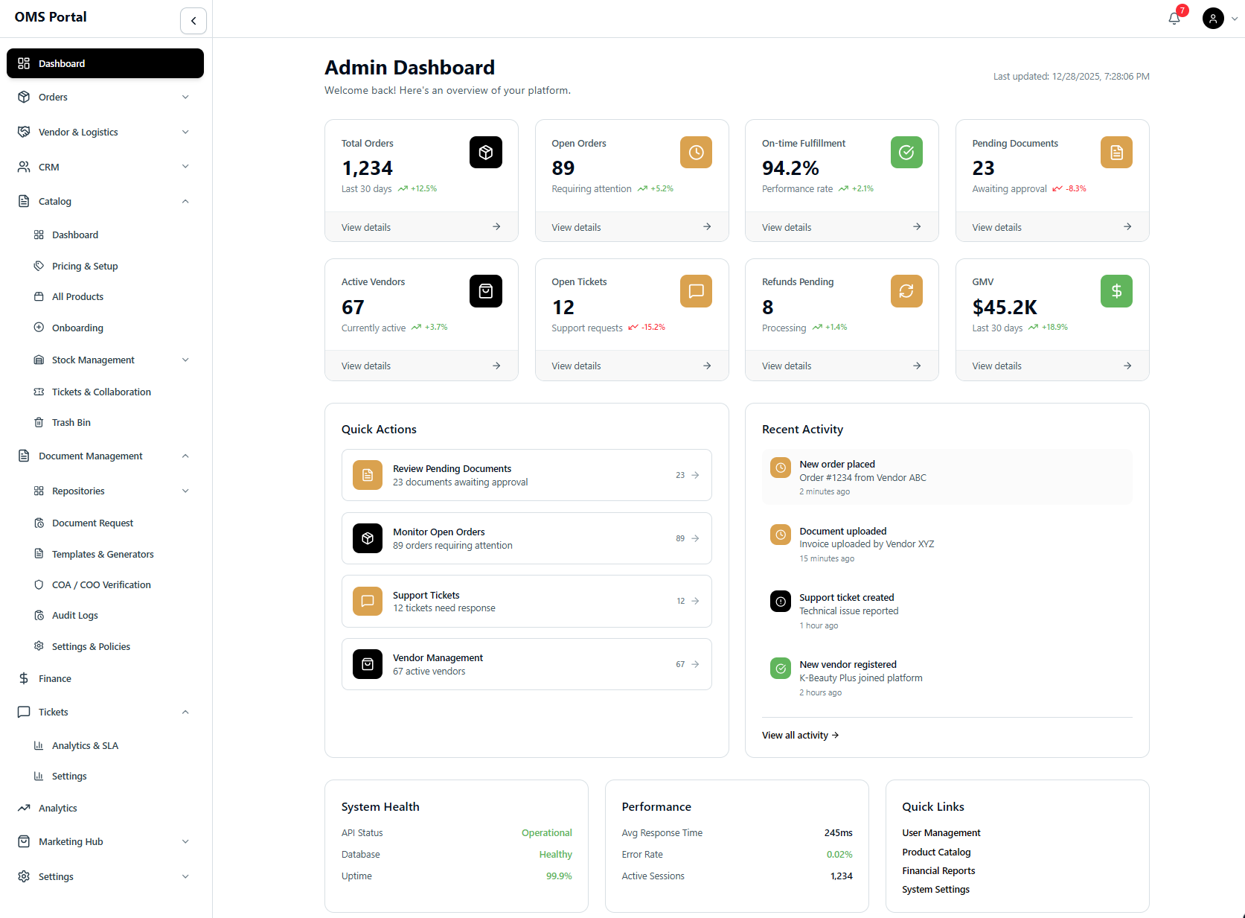Screen dimensions: 1245x918
Task: Click the Vendor Management action icon
Action: coord(368,664)
